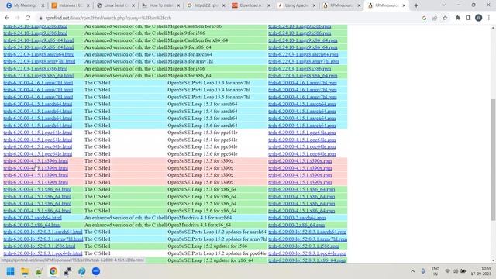
Task: Download rpm for Mageia 8 for aarch64
Action: 303,54
